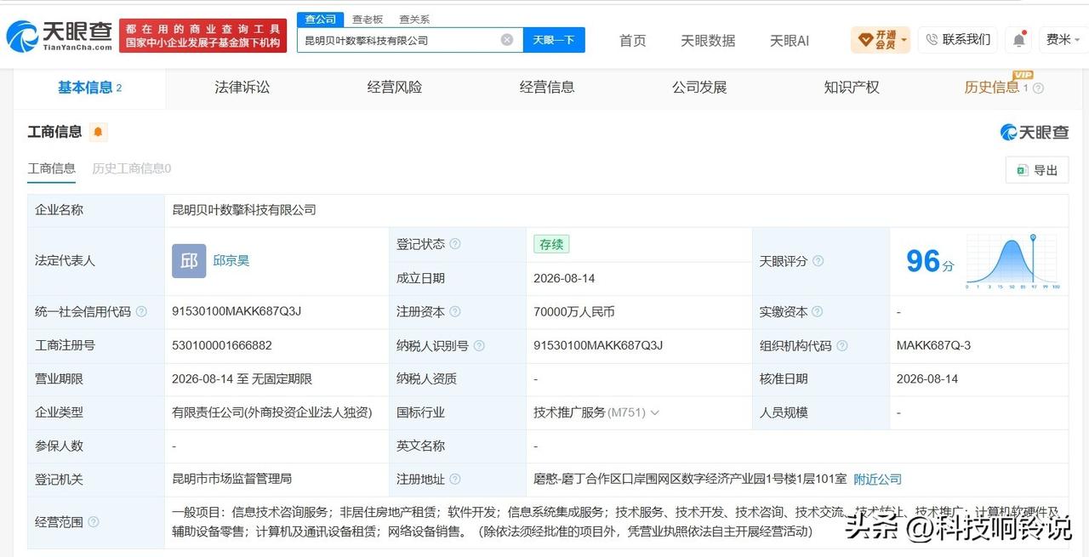Click the score distribution chart
1089x557 pixels.
point(1012,261)
